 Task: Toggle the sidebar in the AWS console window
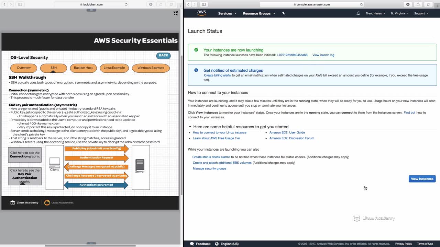(x=204, y=4)
